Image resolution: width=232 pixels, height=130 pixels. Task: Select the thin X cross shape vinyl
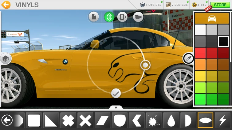coord(85,120)
